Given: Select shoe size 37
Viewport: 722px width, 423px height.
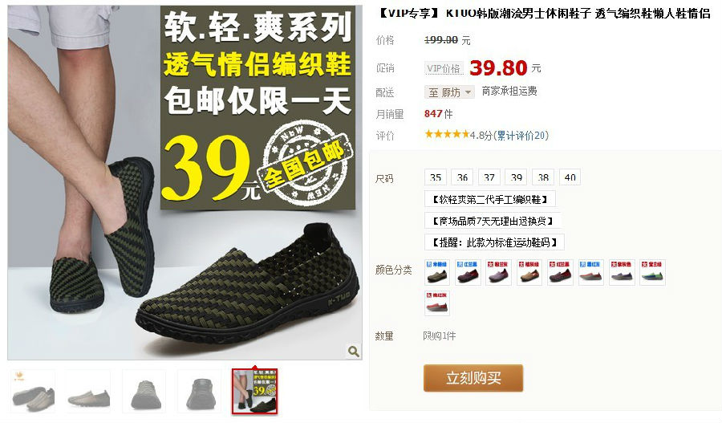Looking at the screenshot, I should point(489,177).
